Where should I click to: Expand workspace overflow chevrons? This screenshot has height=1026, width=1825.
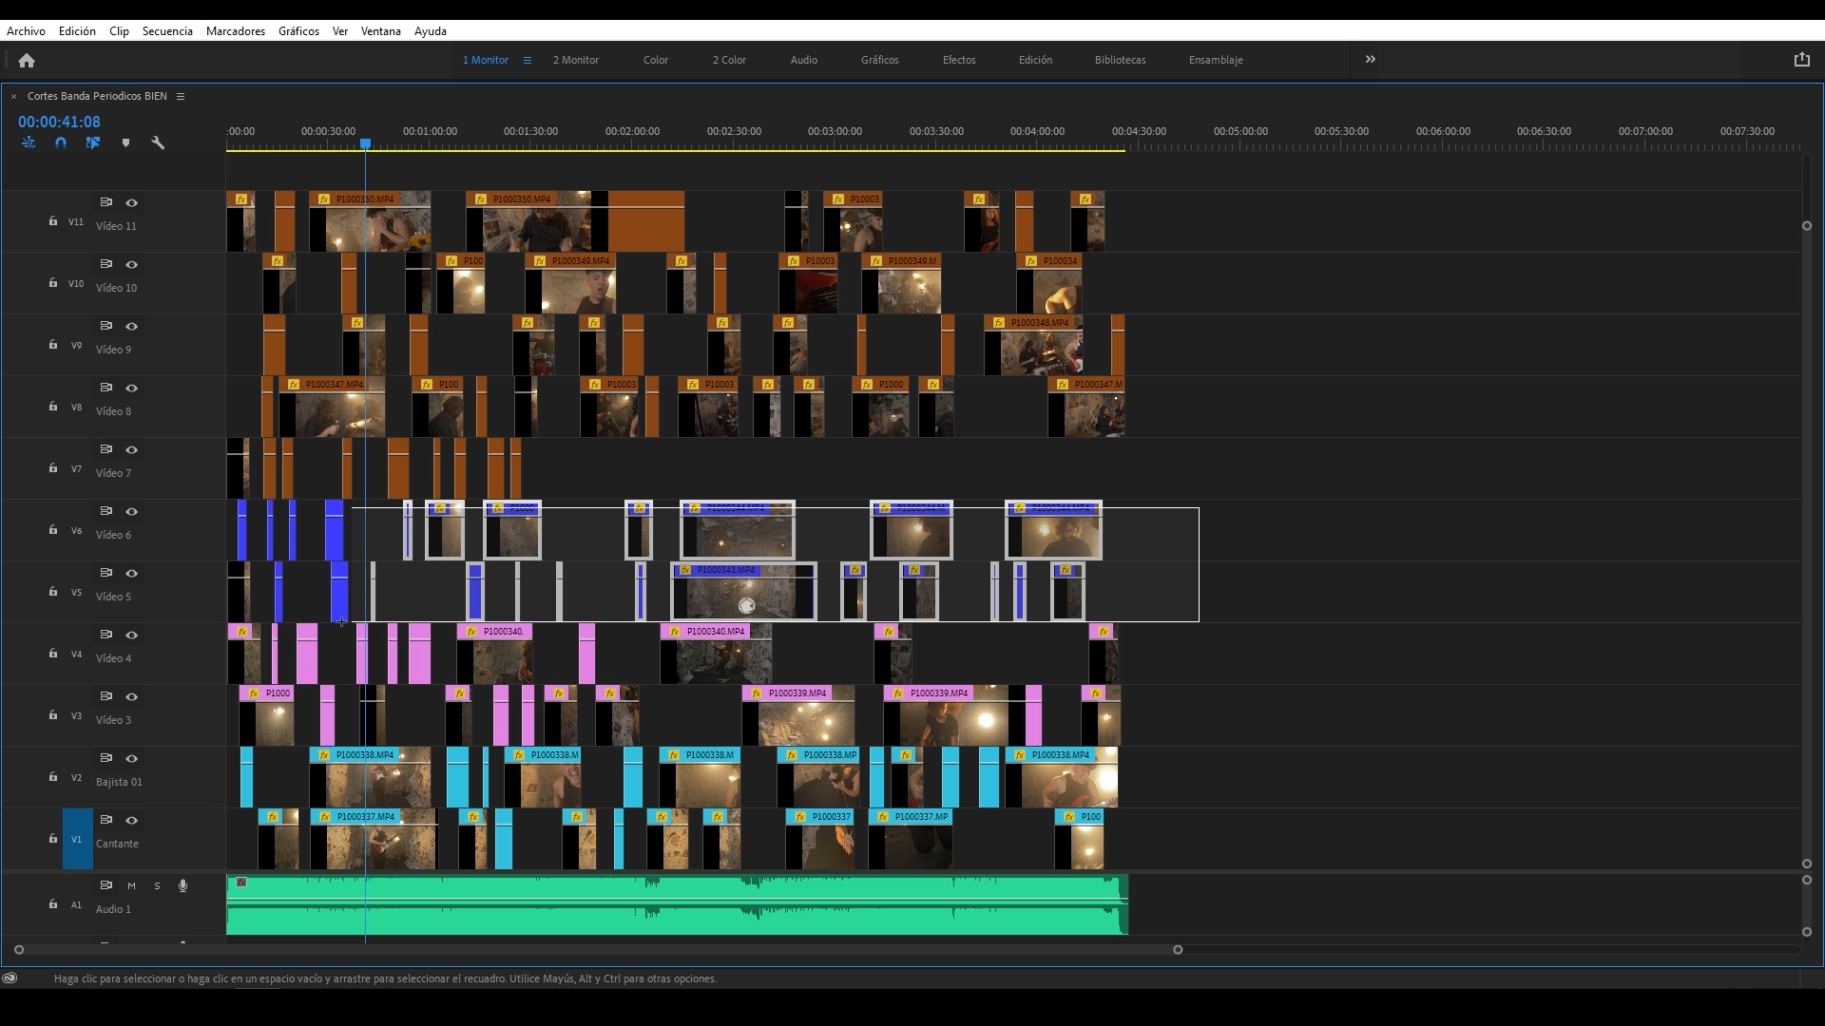[x=1371, y=59]
